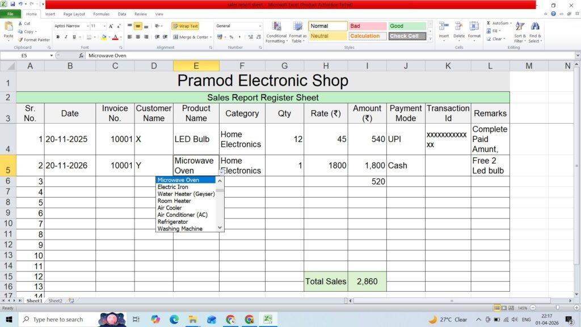Click the Insert cells icon
The image size is (581, 327).
[444, 27]
